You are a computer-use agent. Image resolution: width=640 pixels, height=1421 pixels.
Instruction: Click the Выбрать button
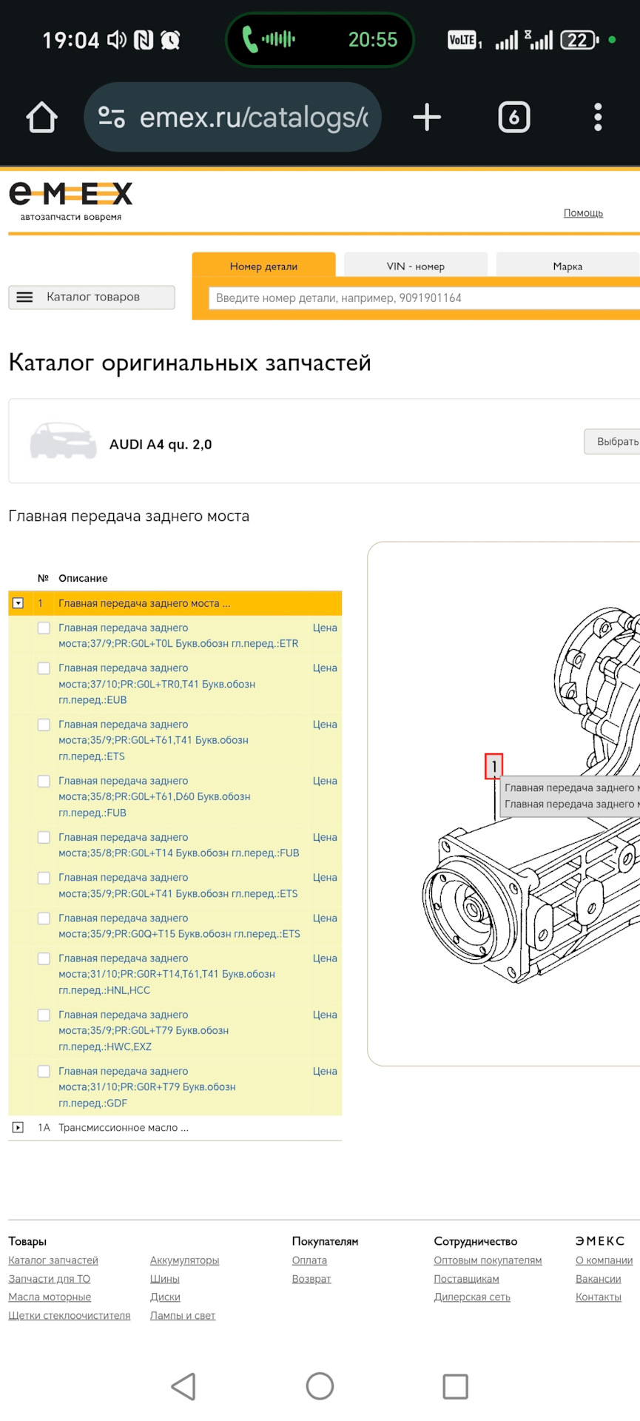point(613,441)
